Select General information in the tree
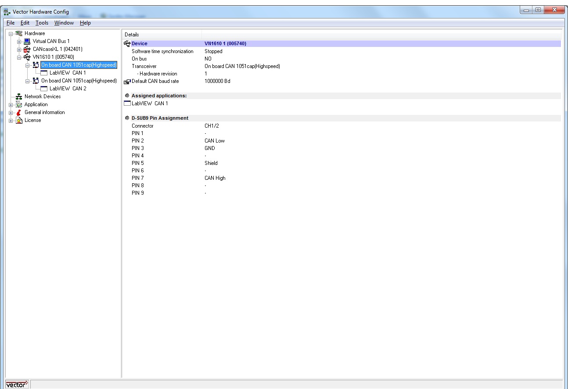This screenshot has height=389, width=568. point(44,112)
